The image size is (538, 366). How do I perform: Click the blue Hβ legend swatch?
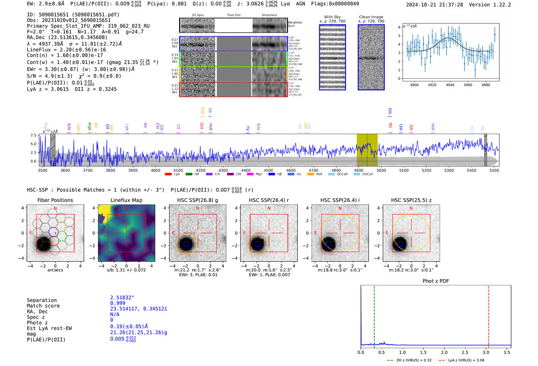click(x=272, y=174)
